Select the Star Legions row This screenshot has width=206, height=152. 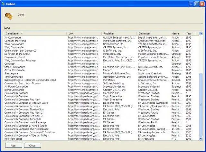tap(101, 73)
